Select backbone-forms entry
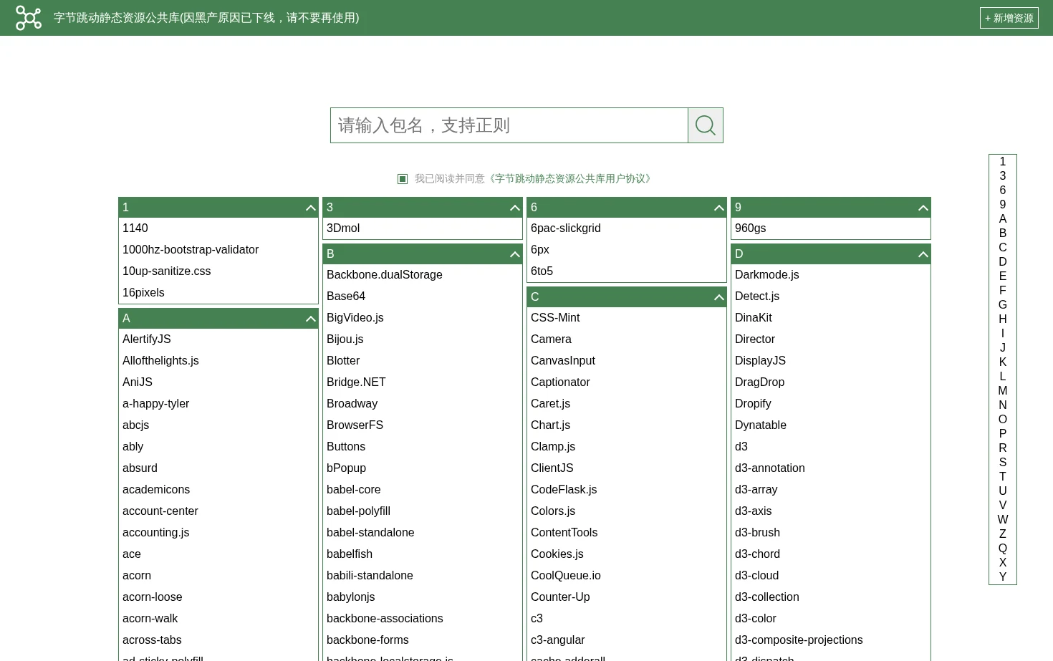The height and width of the screenshot is (661, 1053). coord(368,640)
